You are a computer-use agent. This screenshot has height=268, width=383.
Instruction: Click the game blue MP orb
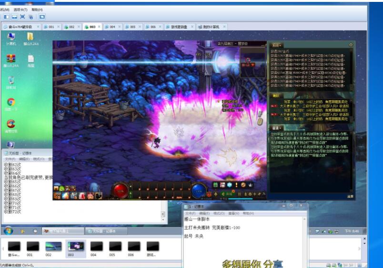click(x=199, y=191)
